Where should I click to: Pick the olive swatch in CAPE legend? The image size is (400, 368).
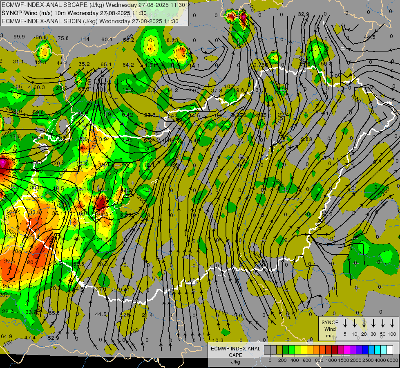click(279, 350)
